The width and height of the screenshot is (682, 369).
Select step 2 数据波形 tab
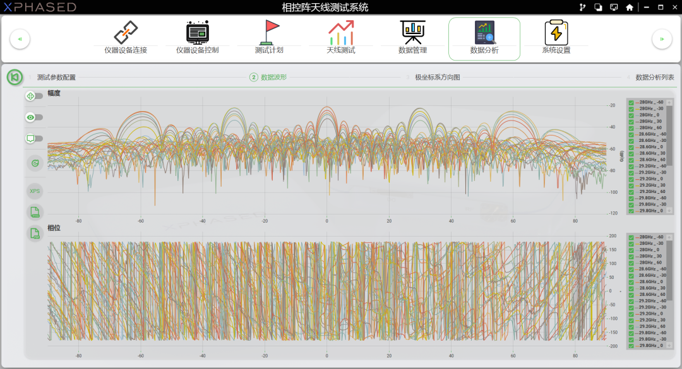point(269,78)
